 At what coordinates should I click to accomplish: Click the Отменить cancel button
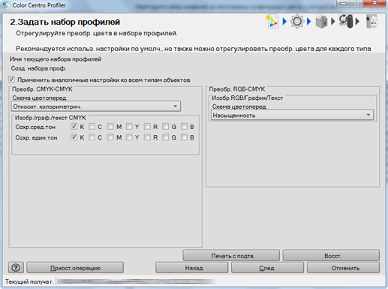[x=343, y=268]
